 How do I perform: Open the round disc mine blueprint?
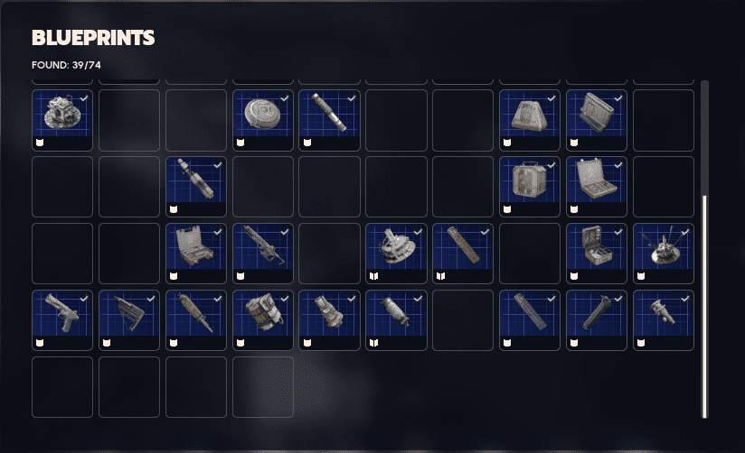pyautogui.click(x=263, y=120)
